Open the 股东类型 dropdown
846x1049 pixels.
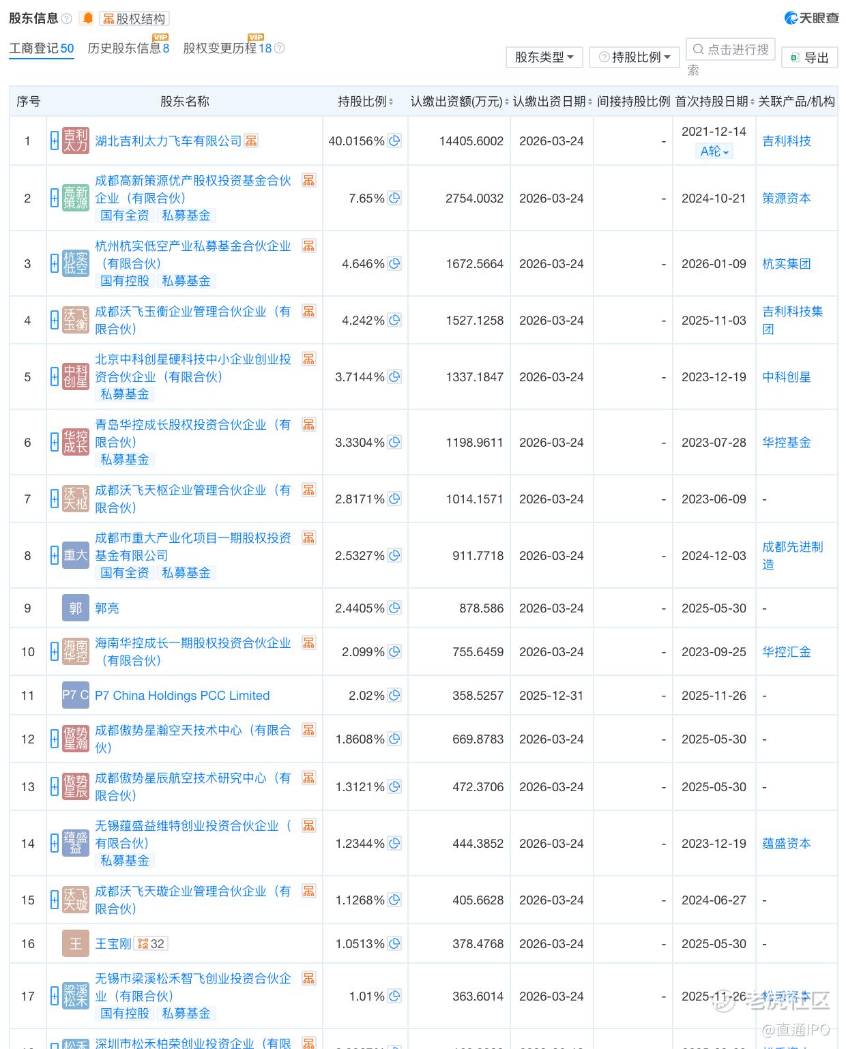click(544, 57)
